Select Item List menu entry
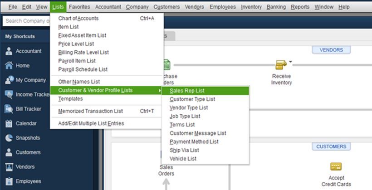The image size is (372, 190). point(107,27)
